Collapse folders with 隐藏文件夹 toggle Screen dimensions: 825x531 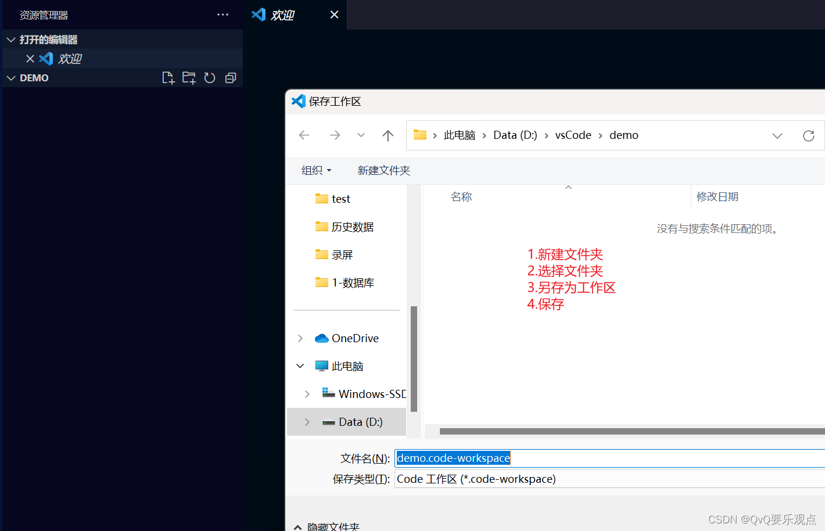327,526
